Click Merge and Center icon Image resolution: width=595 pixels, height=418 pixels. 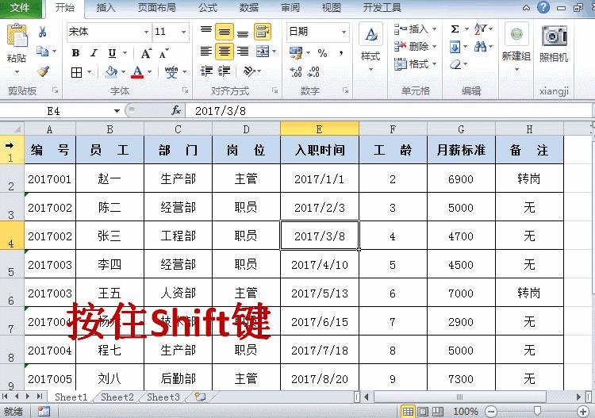pos(263,52)
